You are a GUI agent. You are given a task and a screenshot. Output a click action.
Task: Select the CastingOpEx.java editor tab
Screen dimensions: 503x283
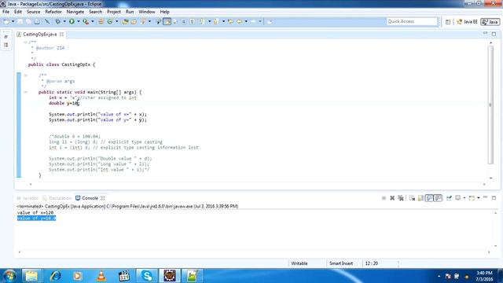39,34
